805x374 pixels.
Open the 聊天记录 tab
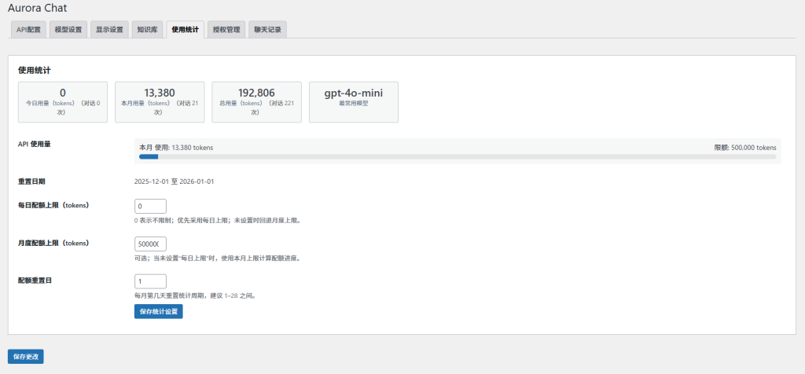[x=268, y=30]
